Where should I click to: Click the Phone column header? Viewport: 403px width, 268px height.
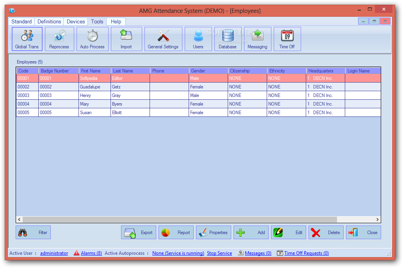(x=169, y=71)
